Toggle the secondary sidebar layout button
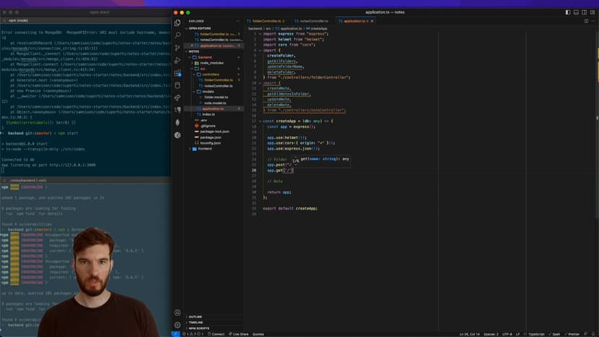Viewport: 599px width, 337px height. tap(585, 12)
